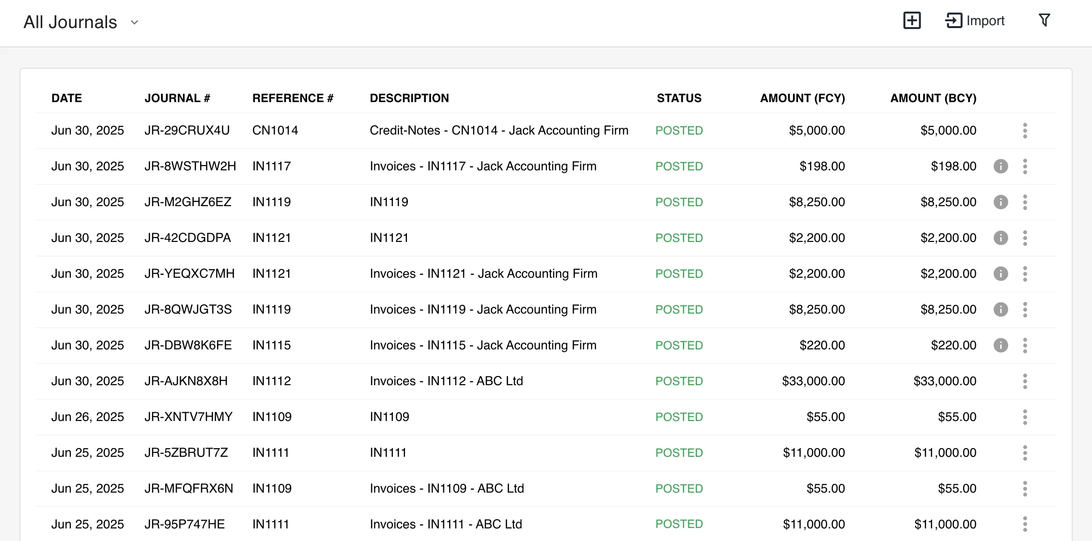Open the Invoices - IN1112 - ABC Ltd entry

click(446, 381)
